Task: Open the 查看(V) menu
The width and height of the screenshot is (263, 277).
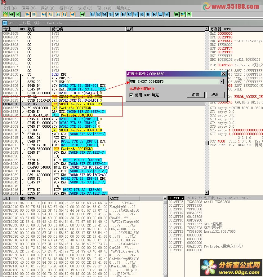Action: pos(29,8)
